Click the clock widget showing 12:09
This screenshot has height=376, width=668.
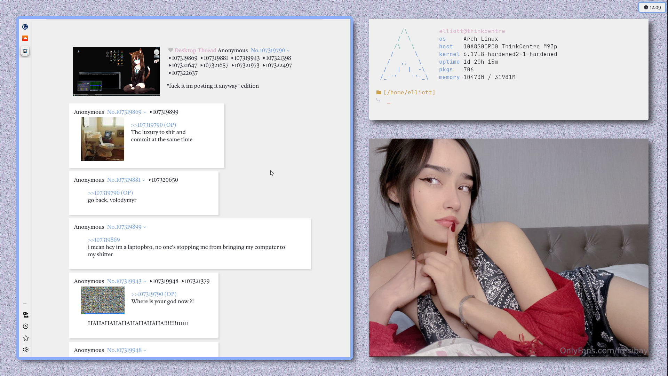coord(652,7)
